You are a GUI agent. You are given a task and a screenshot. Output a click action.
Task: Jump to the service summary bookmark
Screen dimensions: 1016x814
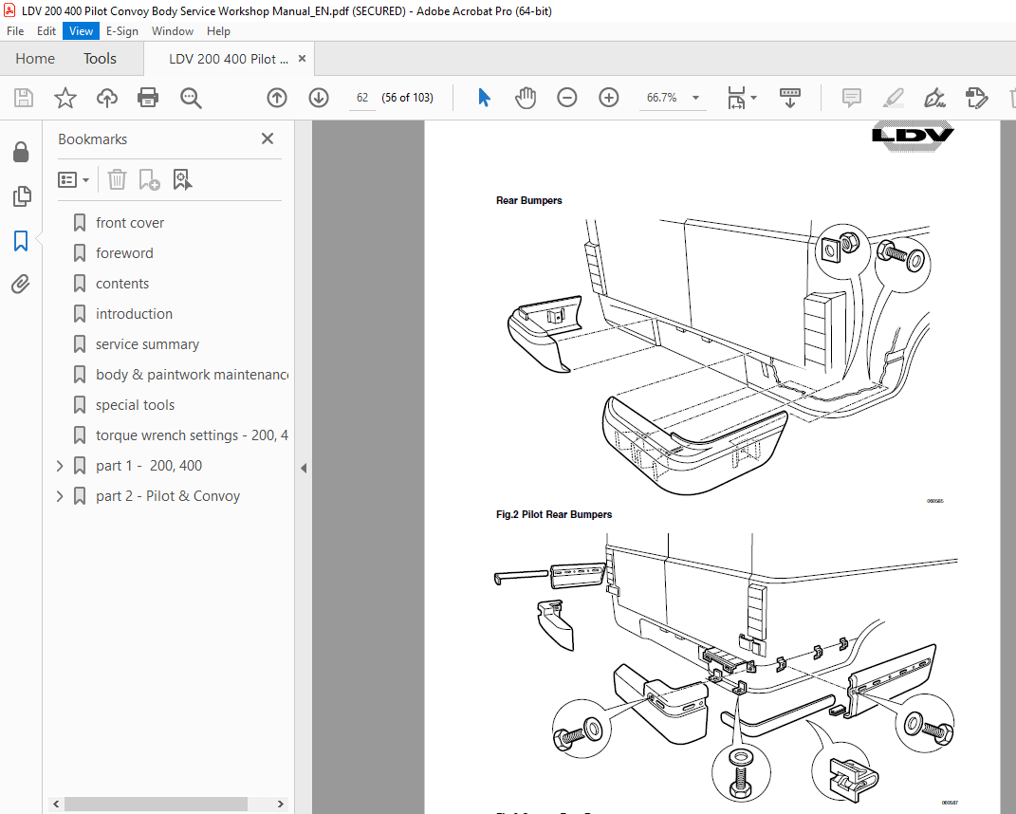coord(147,343)
